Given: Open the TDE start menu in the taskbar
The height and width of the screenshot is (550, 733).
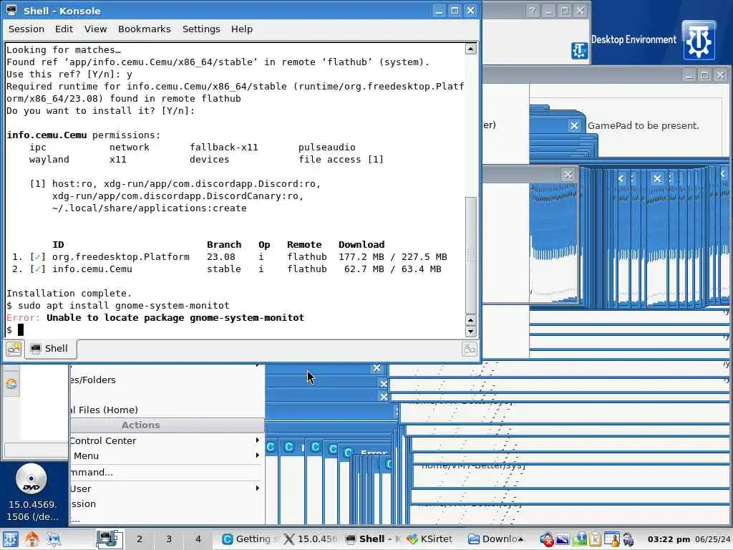Looking at the screenshot, I should click(10, 539).
